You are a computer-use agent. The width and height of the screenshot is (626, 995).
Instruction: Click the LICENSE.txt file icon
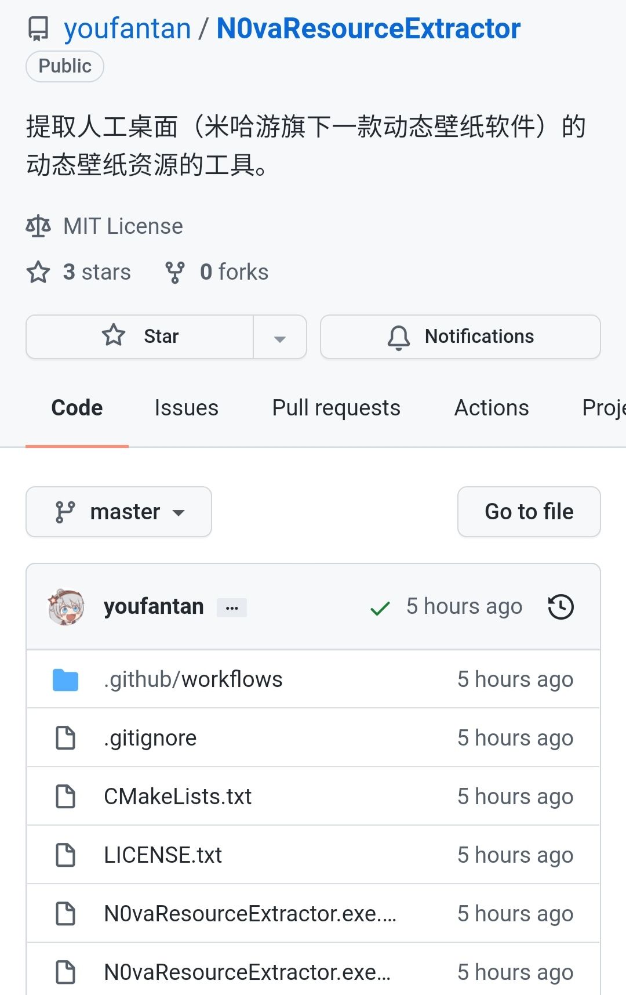(x=65, y=855)
